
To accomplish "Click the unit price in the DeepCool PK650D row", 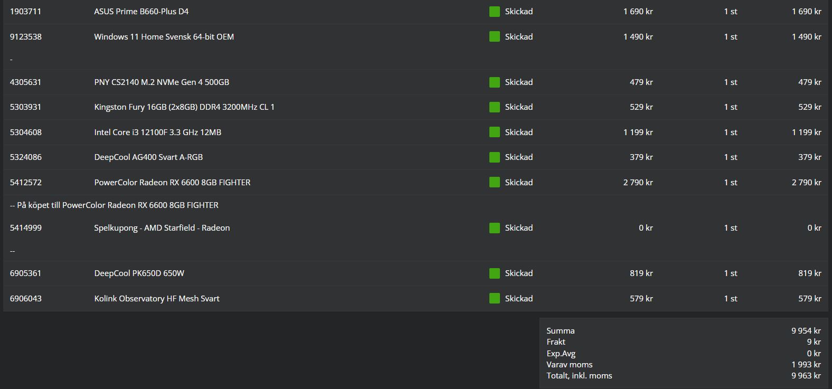I will tap(641, 273).
